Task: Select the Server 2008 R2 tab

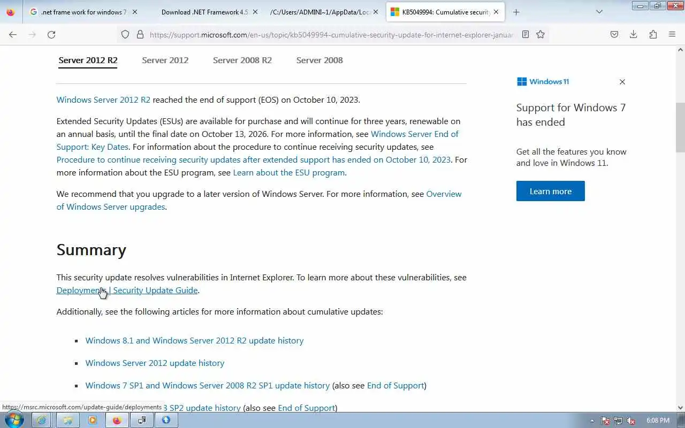Action: 242,60
